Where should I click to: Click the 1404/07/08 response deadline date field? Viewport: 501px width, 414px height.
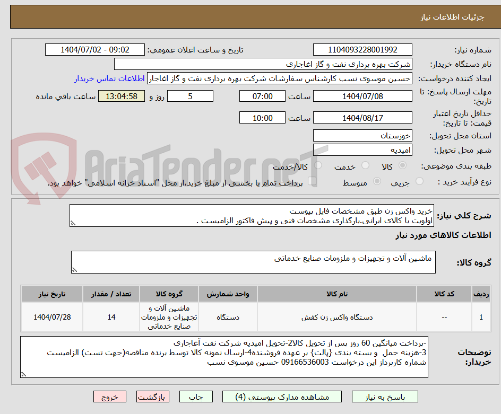[364, 96]
